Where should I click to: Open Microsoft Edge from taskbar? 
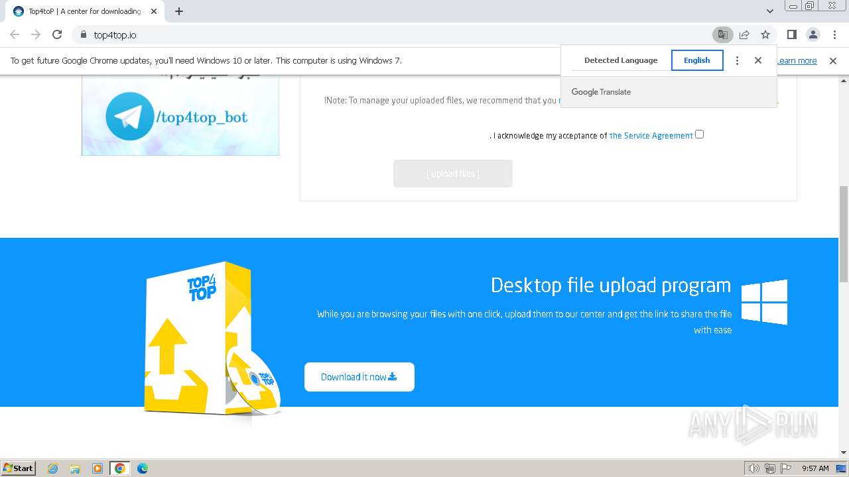(x=143, y=468)
